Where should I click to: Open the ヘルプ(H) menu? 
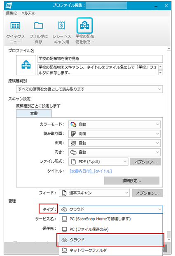point(28,13)
